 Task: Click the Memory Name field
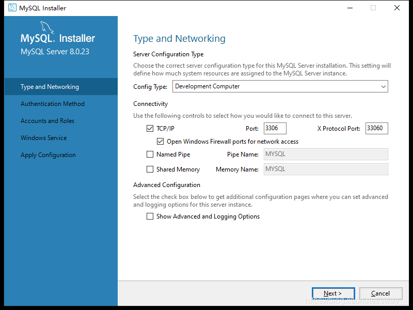click(326, 169)
